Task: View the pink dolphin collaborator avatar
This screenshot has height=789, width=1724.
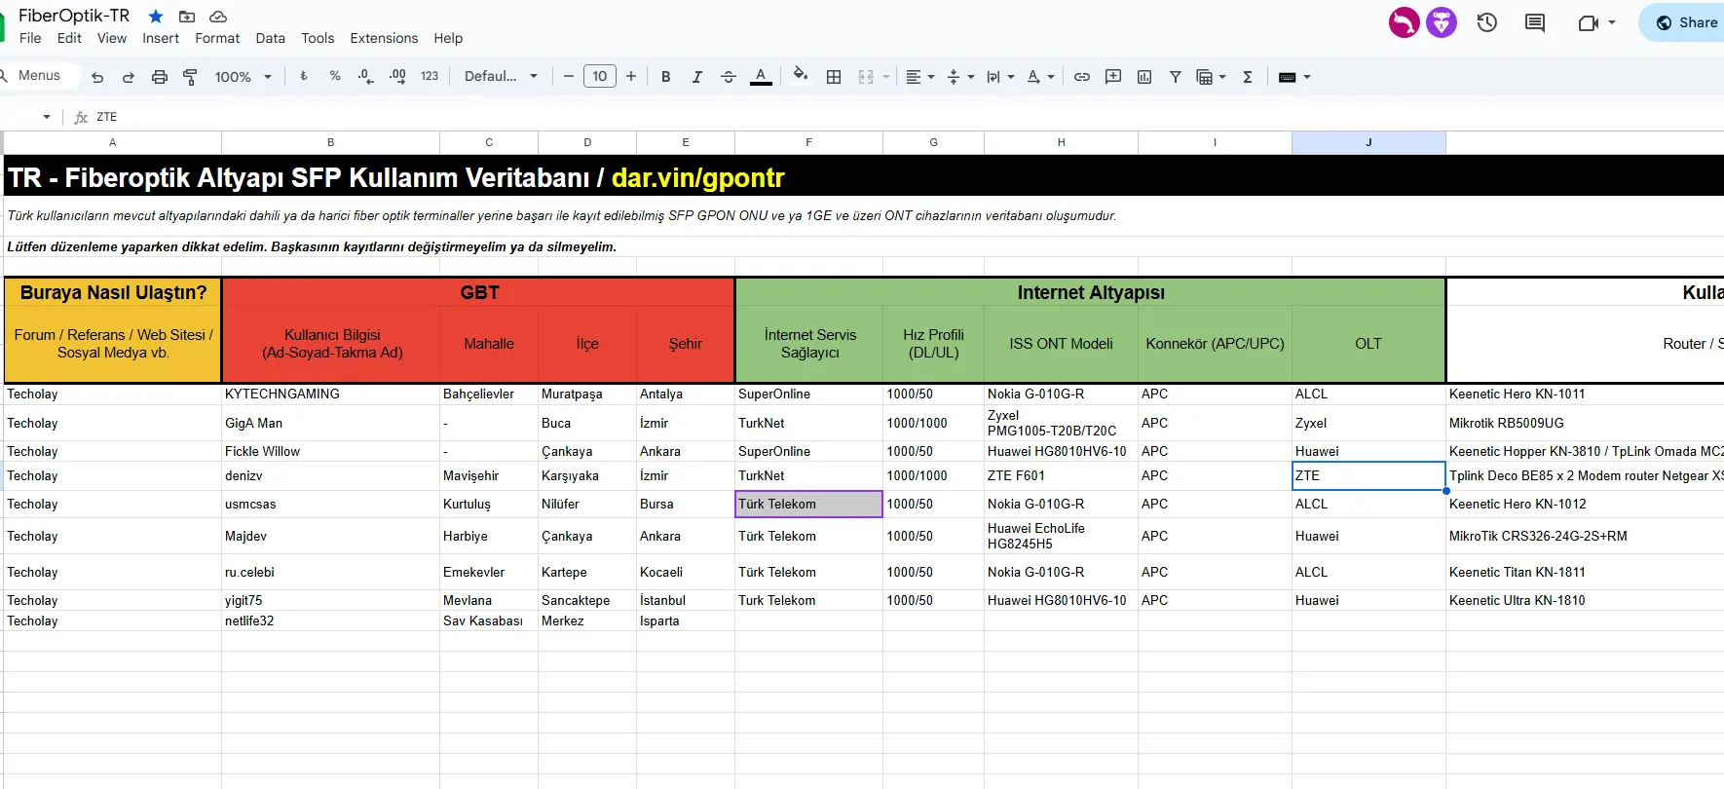Action: pos(1405,22)
